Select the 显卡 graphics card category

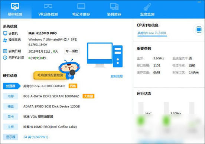click(10, 116)
